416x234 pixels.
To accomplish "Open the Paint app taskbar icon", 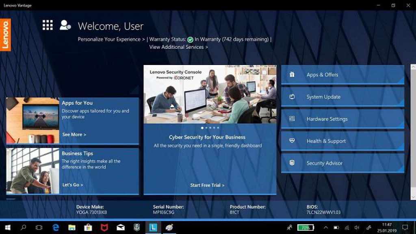I will pos(169,227).
